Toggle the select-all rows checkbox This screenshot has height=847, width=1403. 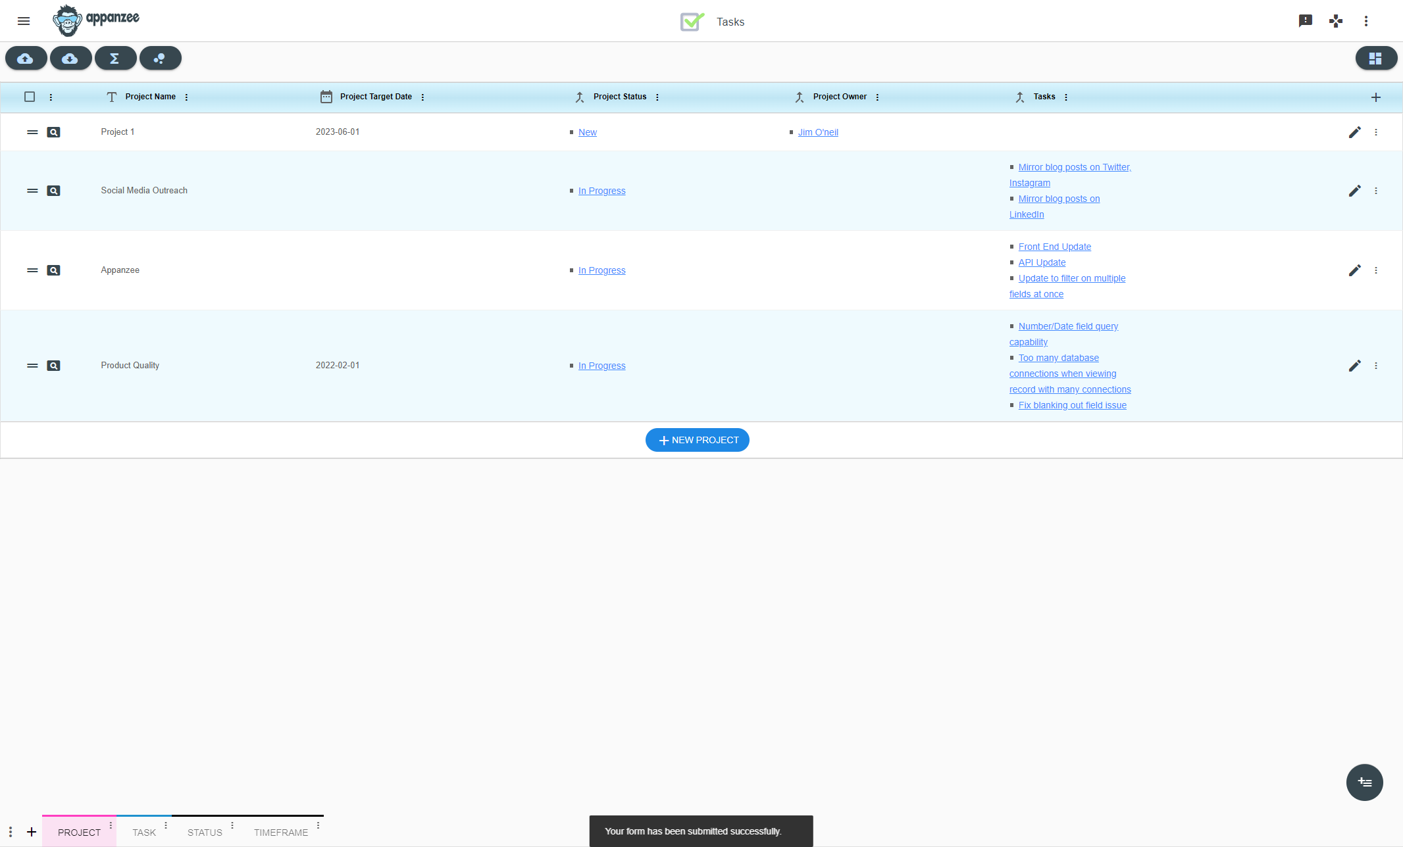pos(30,97)
